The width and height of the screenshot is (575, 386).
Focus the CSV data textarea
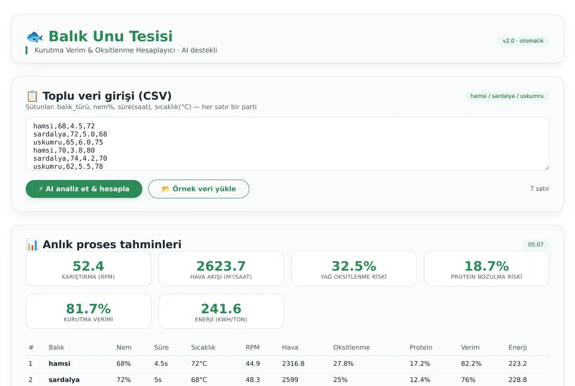[287, 144]
